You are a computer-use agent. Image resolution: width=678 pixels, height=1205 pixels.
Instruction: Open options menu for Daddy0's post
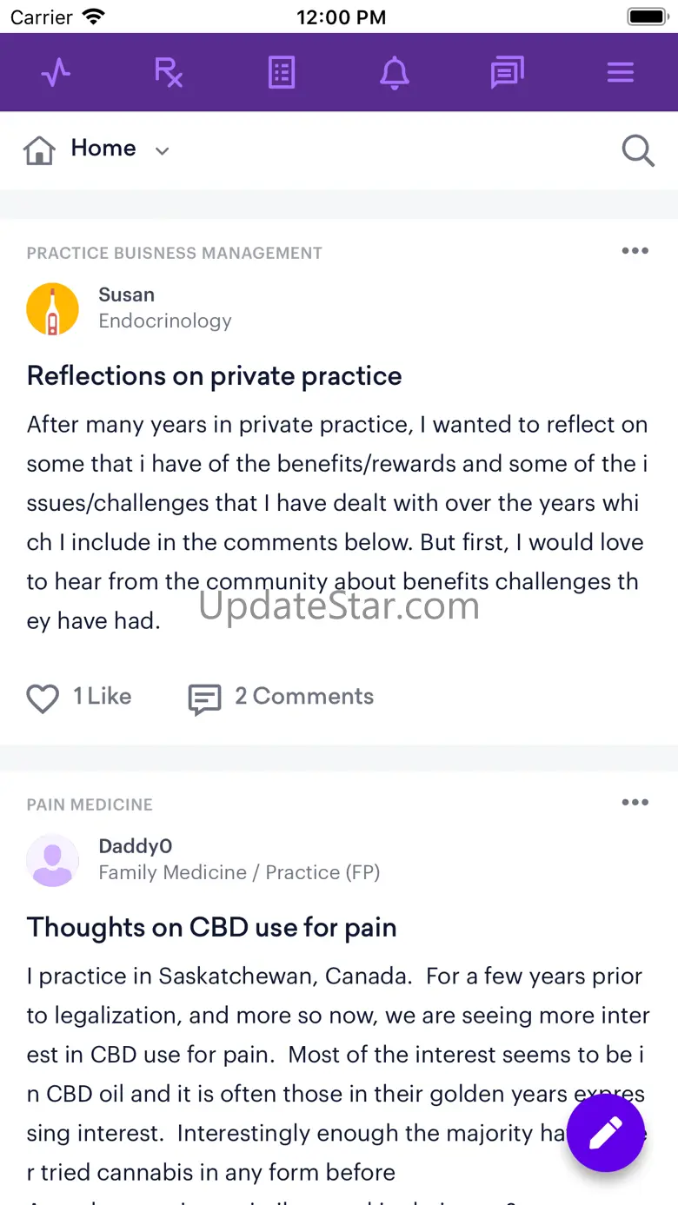click(635, 802)
